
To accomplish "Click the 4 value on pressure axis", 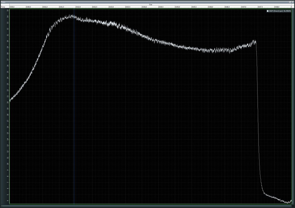I will coord(8,201).
